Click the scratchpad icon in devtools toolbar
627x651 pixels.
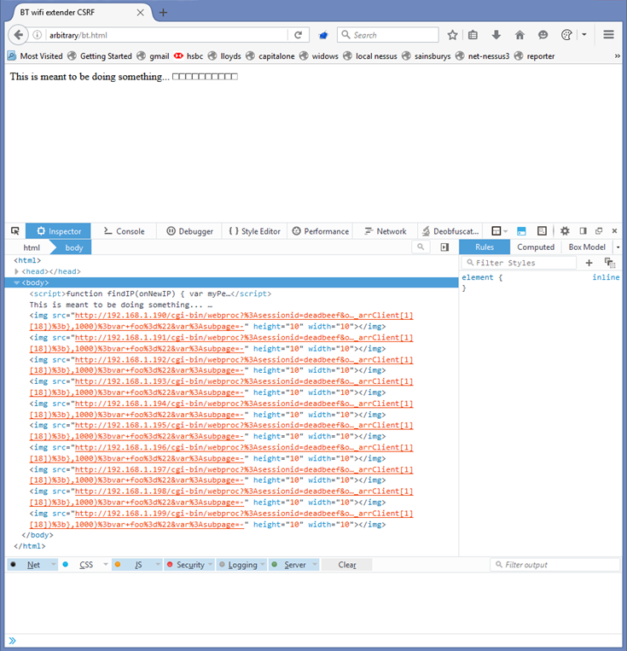(x=542, y=231)
